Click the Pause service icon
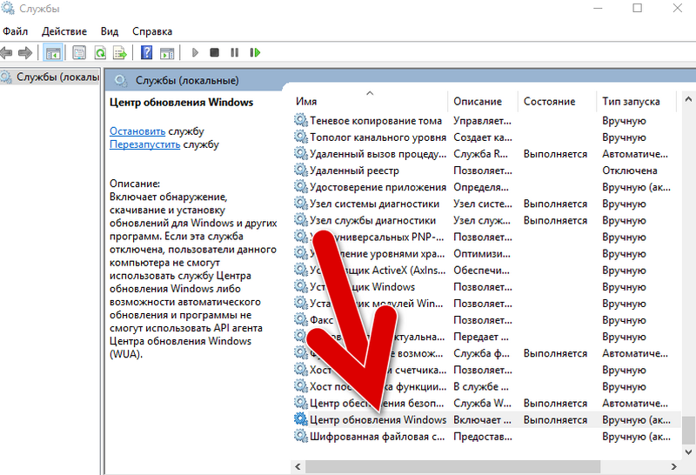 [235, 53]
